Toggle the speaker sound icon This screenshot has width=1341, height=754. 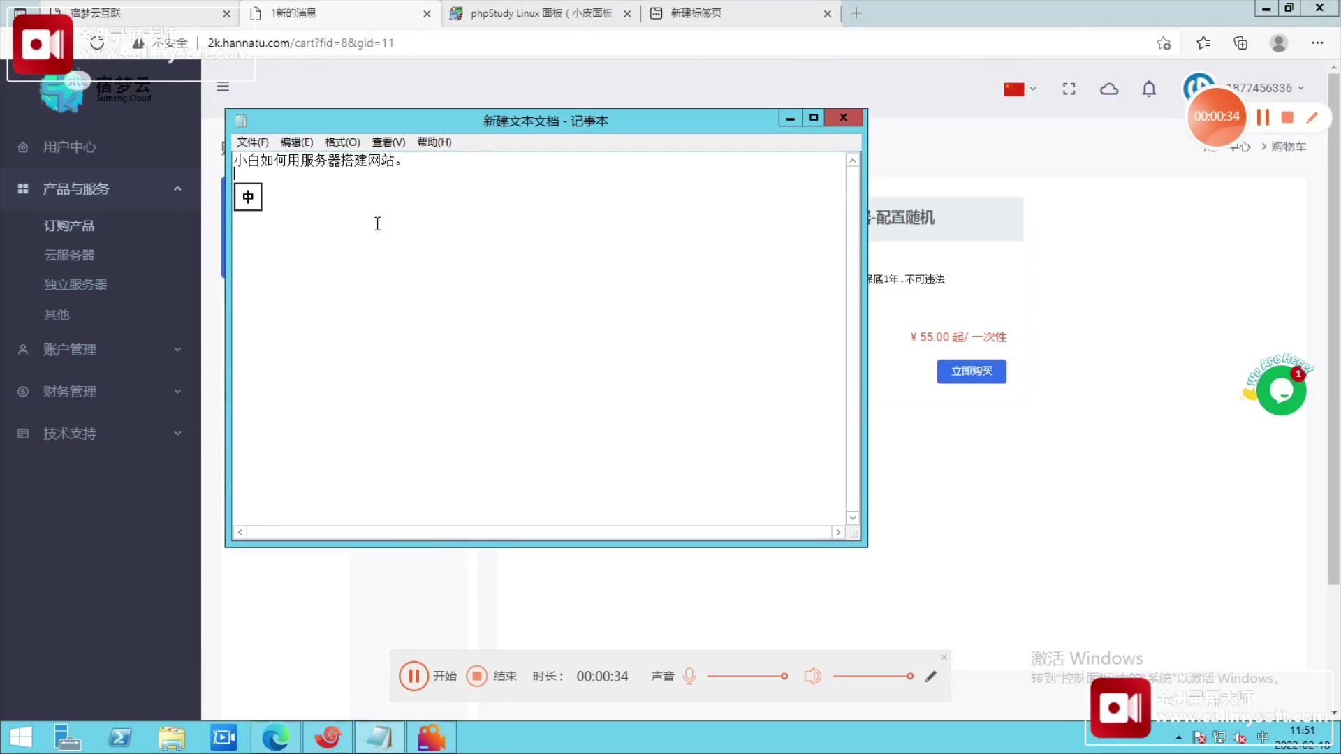coord(812,676)
